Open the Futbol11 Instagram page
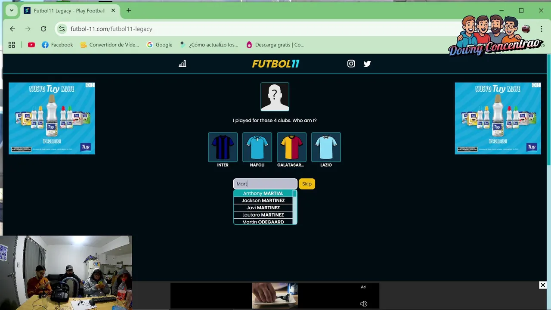551x310 pixels. coord(351,64)
